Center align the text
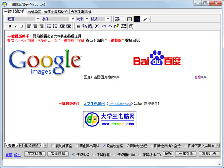This screenshot has height=168, width=224. [35, 26]
